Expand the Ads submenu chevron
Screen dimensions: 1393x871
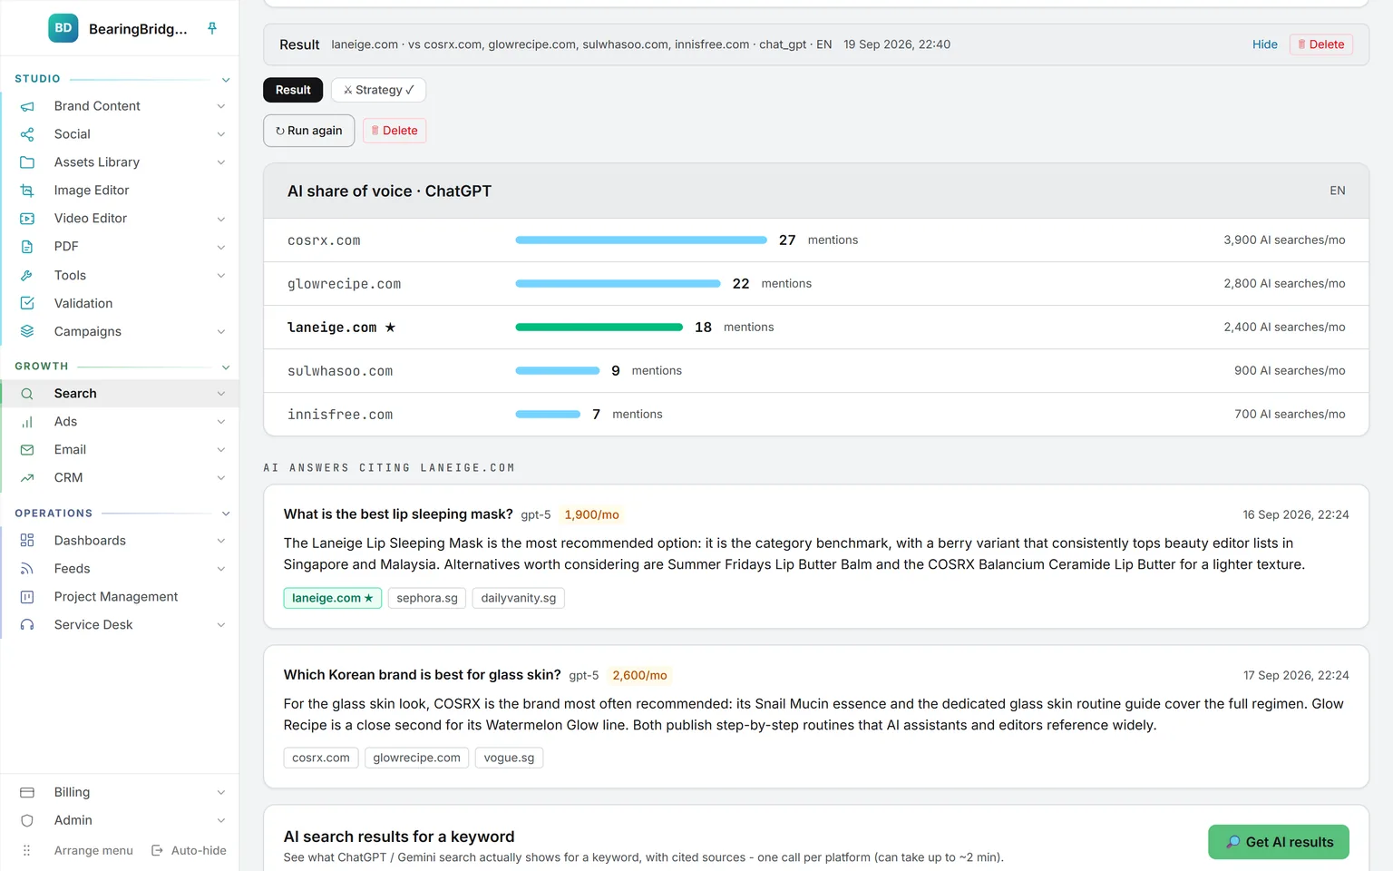(221, 422)
